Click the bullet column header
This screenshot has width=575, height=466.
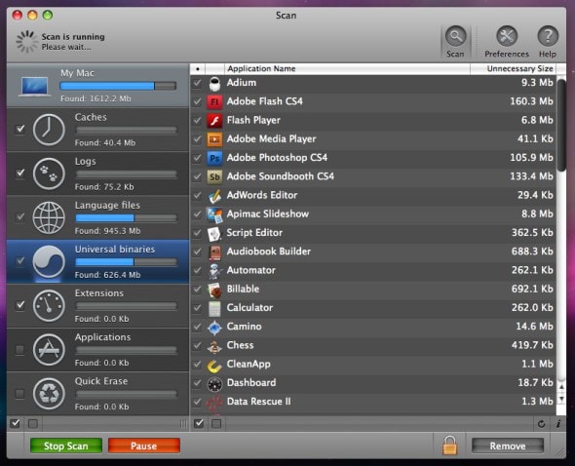point(198,68)
